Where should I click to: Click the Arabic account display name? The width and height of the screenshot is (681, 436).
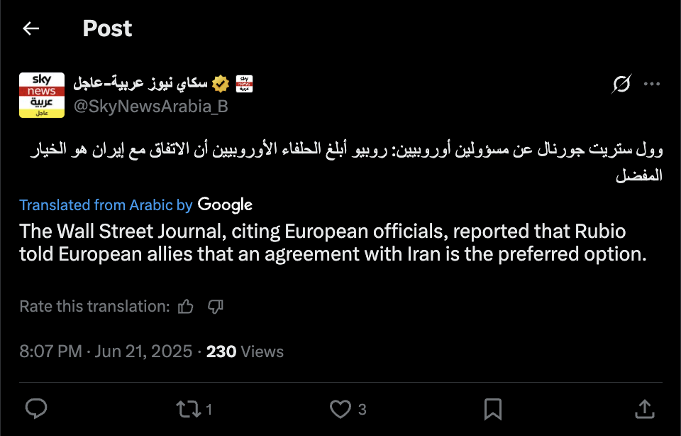(x=140, y=82)
